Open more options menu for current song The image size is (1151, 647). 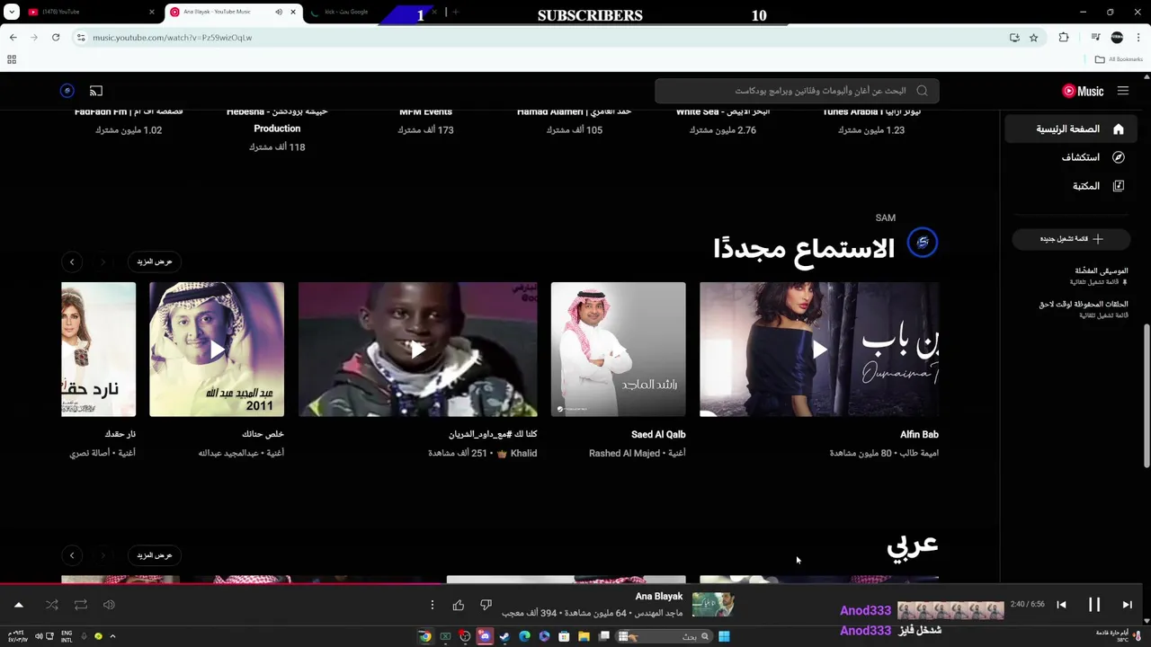click(433, 606)
